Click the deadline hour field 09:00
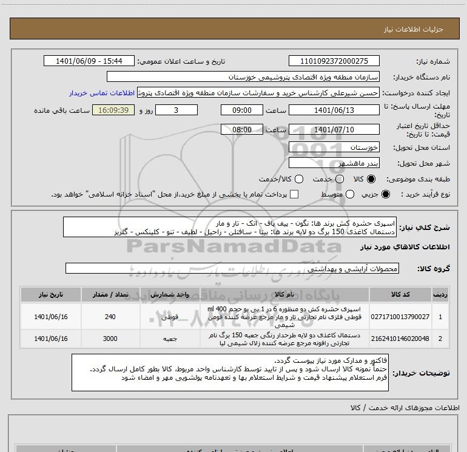 242,110
